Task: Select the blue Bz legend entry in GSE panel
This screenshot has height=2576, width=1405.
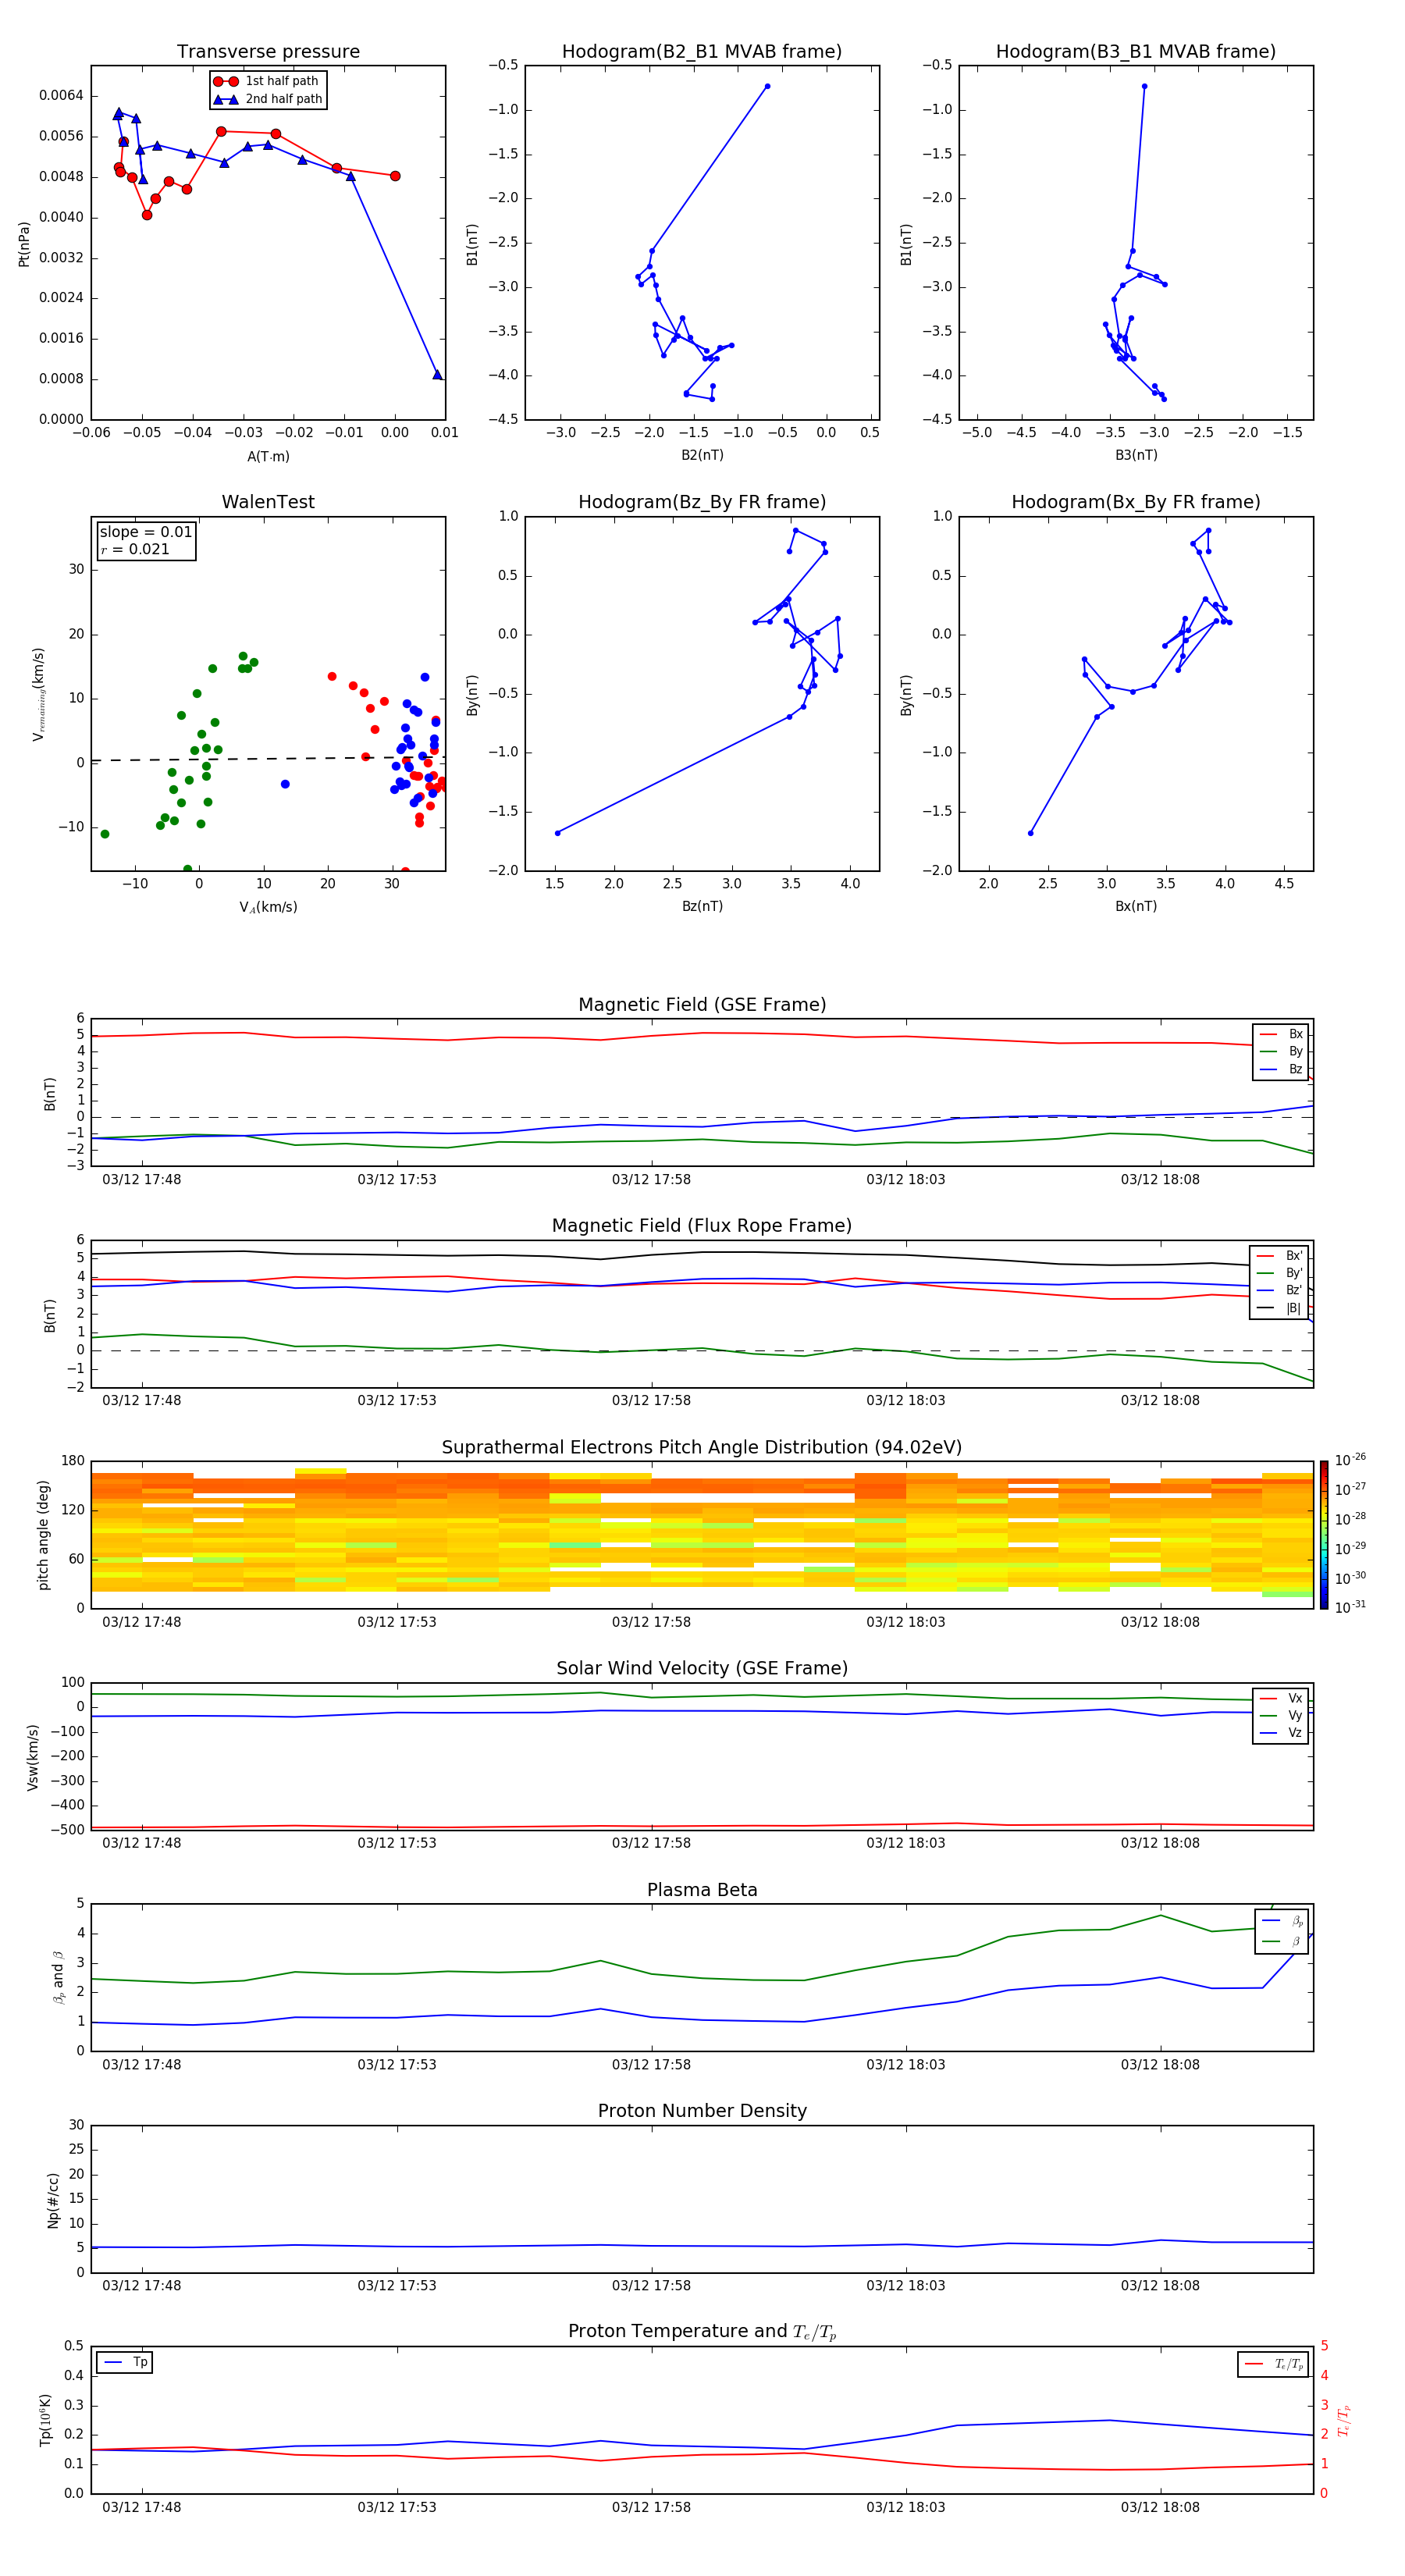Action: pos(1281,1069)
